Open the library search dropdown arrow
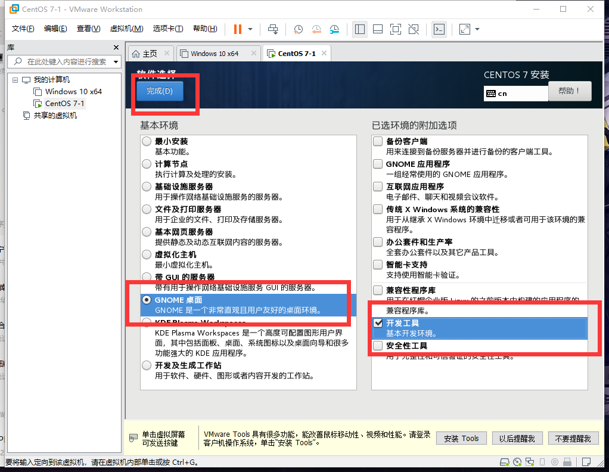This screenshot has height=472, width=609. (116, 62)
